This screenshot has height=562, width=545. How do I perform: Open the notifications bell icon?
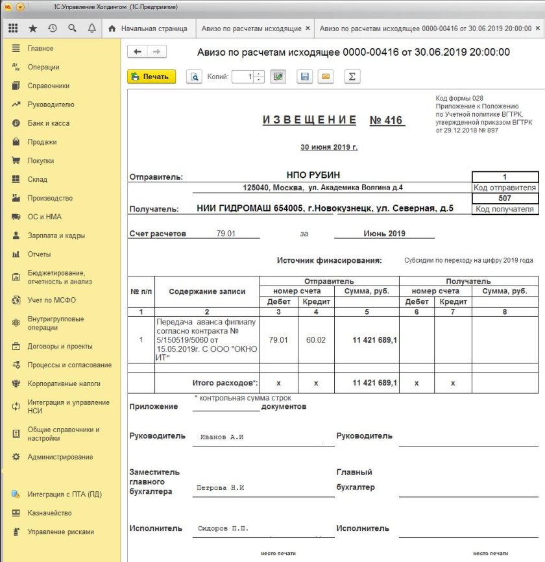(x=91, y=29)
